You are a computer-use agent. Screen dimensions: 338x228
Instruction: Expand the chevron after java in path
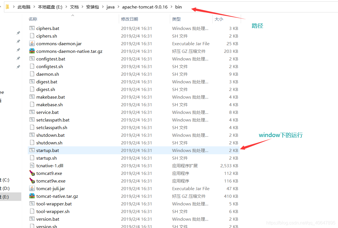[x=118, y=7]
